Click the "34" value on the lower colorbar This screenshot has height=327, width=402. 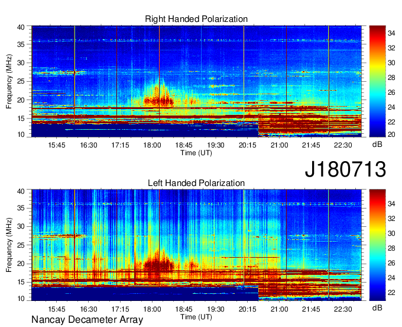(391, 204)
